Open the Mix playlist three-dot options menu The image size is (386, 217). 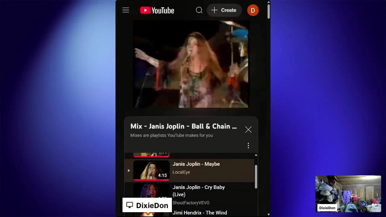point(248,146)
